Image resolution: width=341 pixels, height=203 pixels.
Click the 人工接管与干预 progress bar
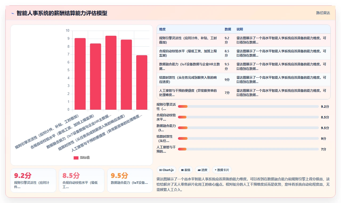pos(248,149)
